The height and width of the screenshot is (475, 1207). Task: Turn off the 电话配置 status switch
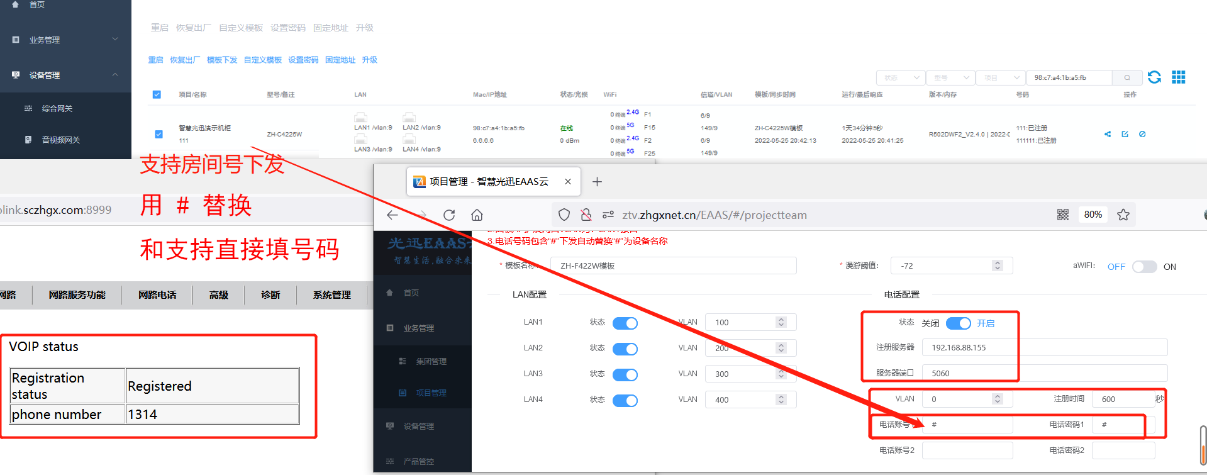(958, 323)
